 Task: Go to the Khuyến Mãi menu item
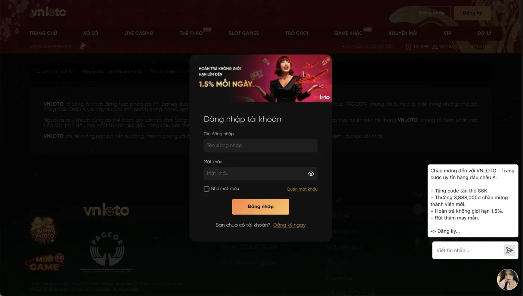403,33
